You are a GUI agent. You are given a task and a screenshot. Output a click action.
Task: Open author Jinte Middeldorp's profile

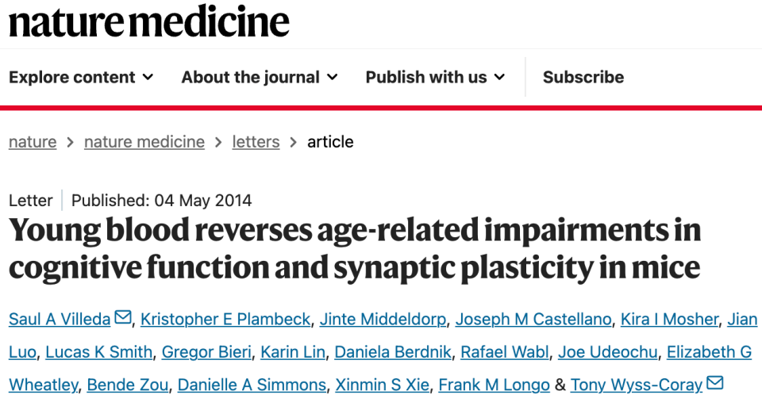384,319
